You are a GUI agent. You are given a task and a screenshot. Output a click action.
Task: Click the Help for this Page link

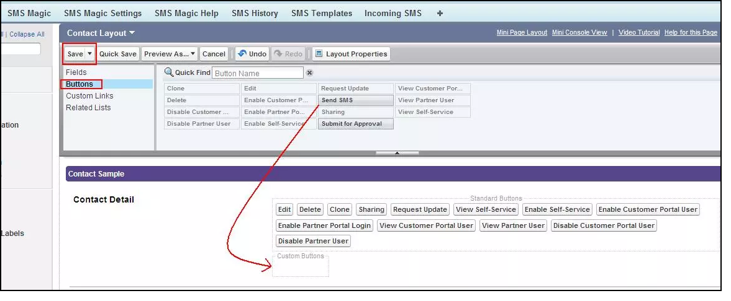pyautogui.click(x=691, y=33)
